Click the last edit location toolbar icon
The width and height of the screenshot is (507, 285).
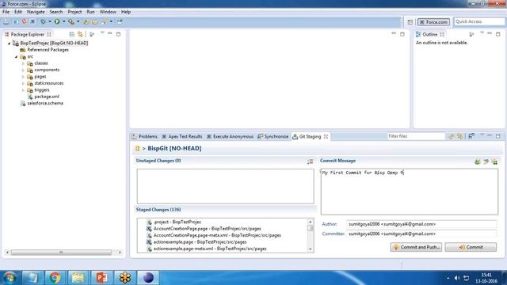[x=120, y=21]
